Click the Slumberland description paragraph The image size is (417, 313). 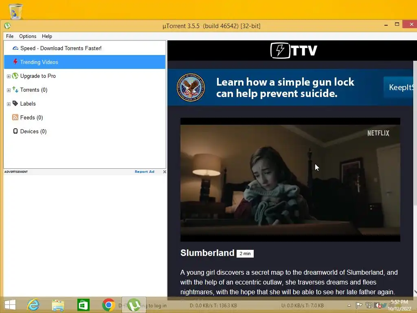tap(289, 282)
